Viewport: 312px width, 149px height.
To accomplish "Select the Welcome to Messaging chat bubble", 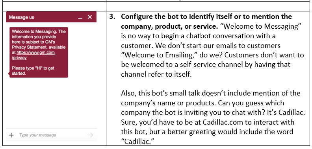I will [39, 52].
